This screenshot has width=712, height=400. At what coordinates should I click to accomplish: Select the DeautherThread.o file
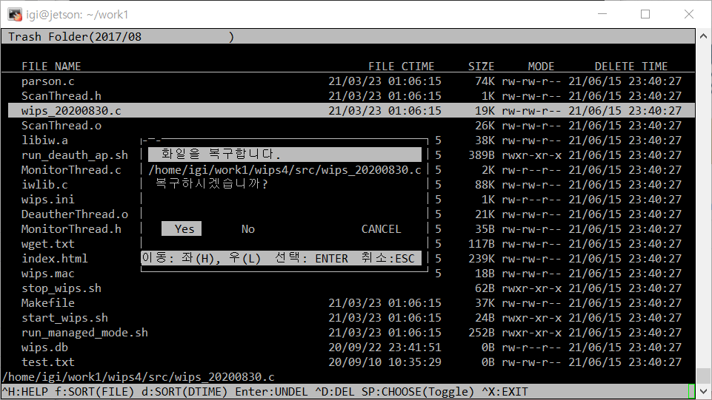tap(75, 214)
